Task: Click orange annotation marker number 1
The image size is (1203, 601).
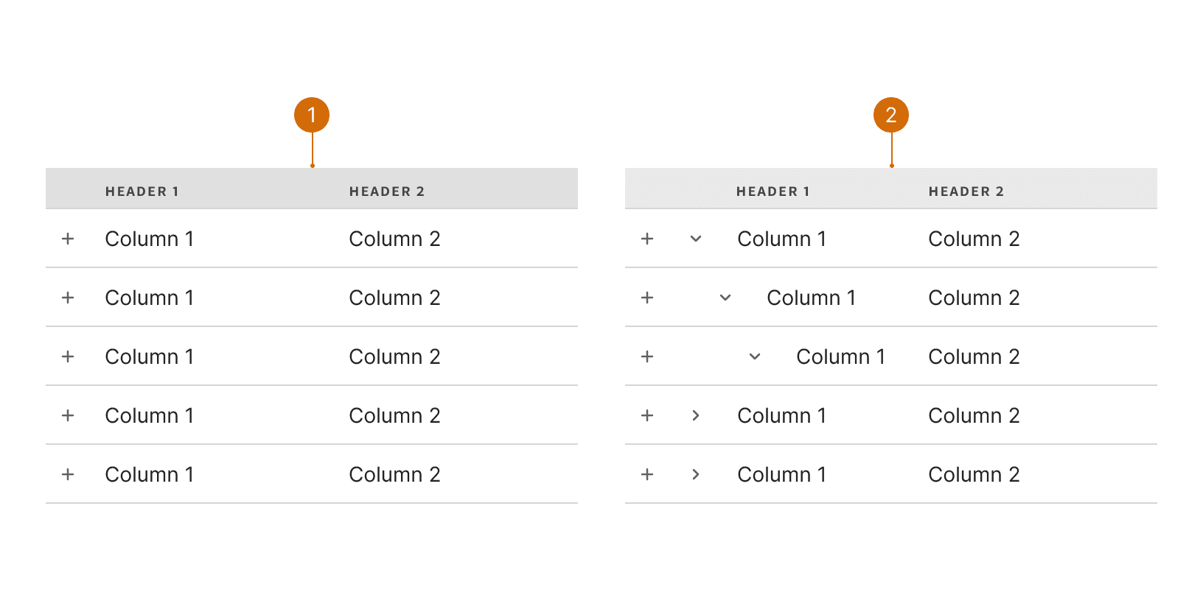Action: click(x=312, y=115)
